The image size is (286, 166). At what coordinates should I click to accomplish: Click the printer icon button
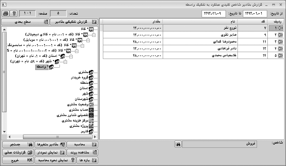click(x=5, y=14)
